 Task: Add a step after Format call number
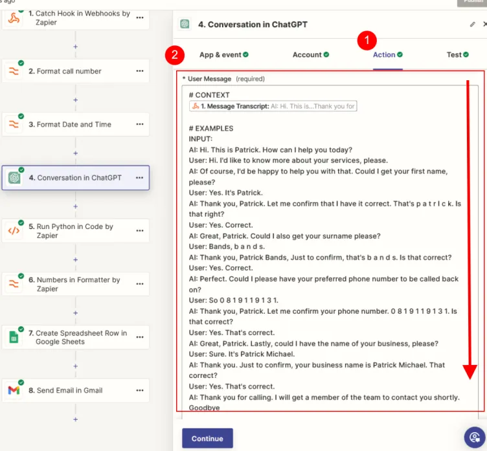(76, 100)
